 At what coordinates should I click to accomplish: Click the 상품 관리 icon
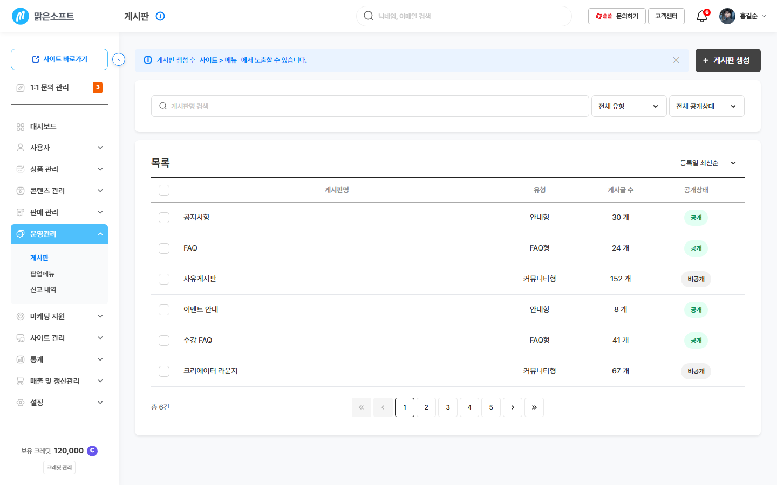click(x=21, y=169)
